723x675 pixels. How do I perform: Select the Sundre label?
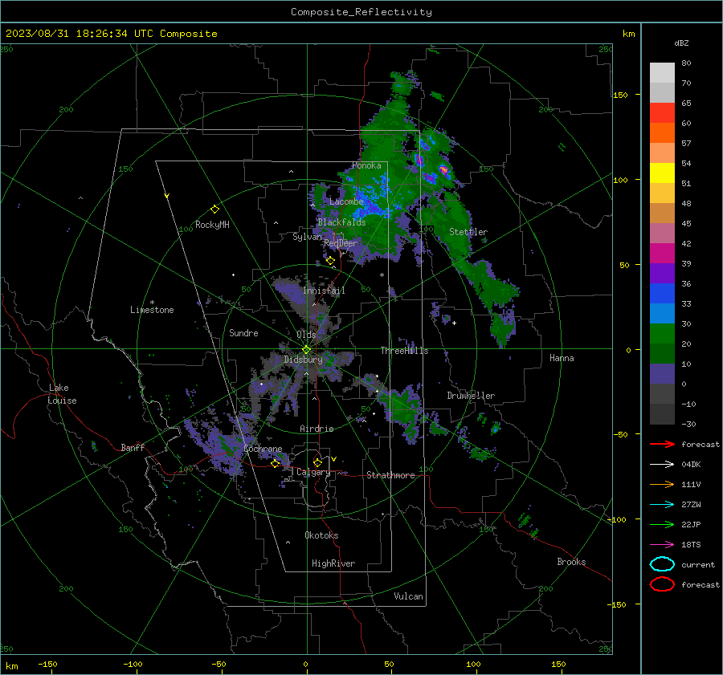pyautogui.click(x=243, y=333)
